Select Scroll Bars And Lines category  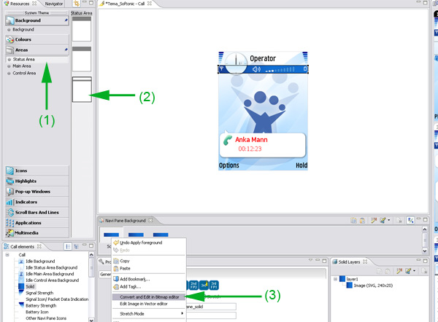(x=38, y=212)
